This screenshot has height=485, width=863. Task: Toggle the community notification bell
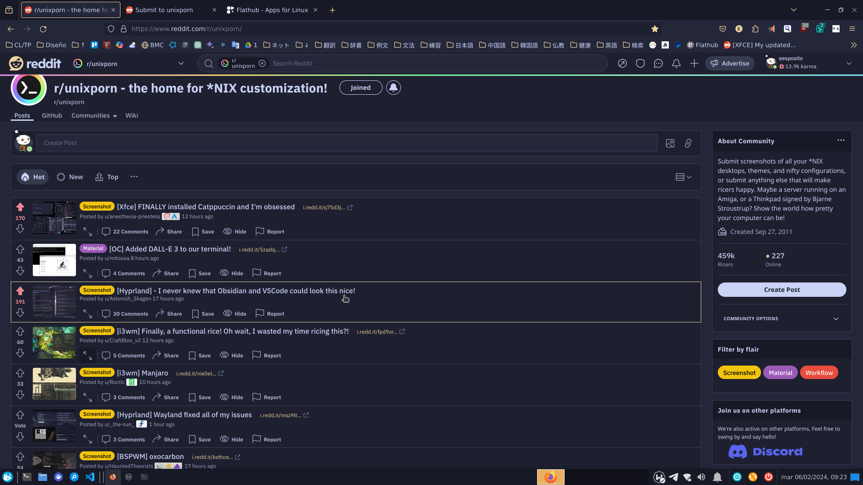tap(393, 88)
